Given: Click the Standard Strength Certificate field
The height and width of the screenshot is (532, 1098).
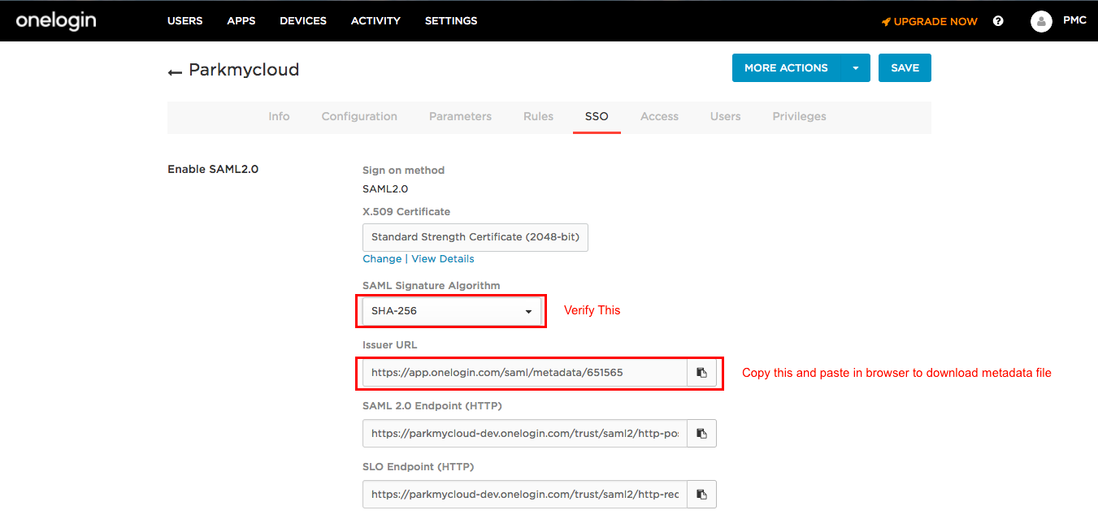Looking at the screenshot, I should tap(475, 237).
